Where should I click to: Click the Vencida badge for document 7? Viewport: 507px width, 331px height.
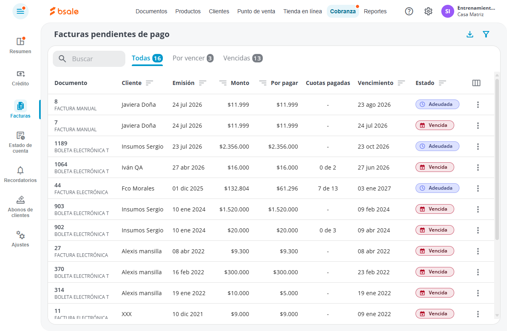click(435, 125)
